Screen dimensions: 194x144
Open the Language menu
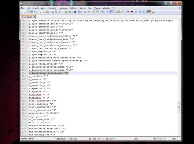click(x=63, y=8)
